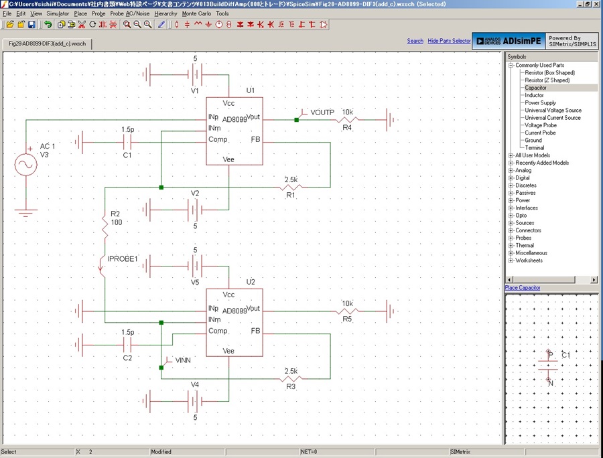The width and height of the screenshot is (603, 458).
Task: Click parts tree scrollbar right arrow
Action: [x=594, y=280]
